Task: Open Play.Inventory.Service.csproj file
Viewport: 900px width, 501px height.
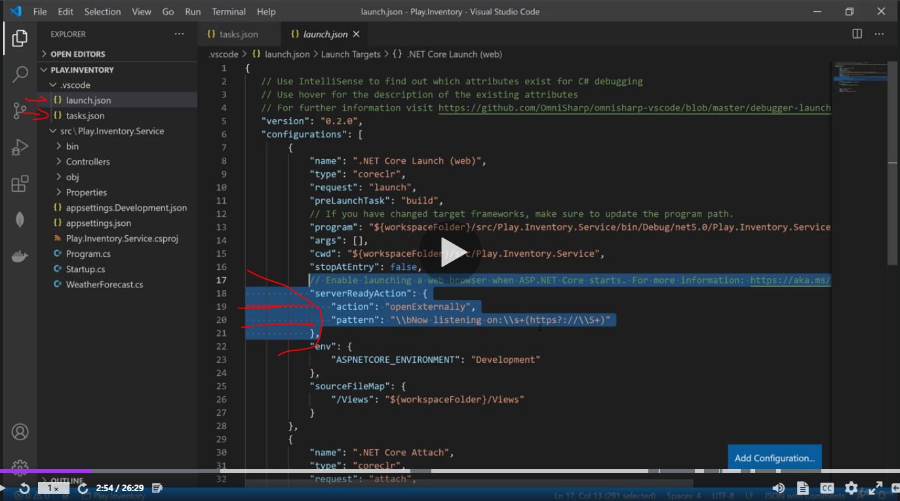Action: (x=117, y=238)
